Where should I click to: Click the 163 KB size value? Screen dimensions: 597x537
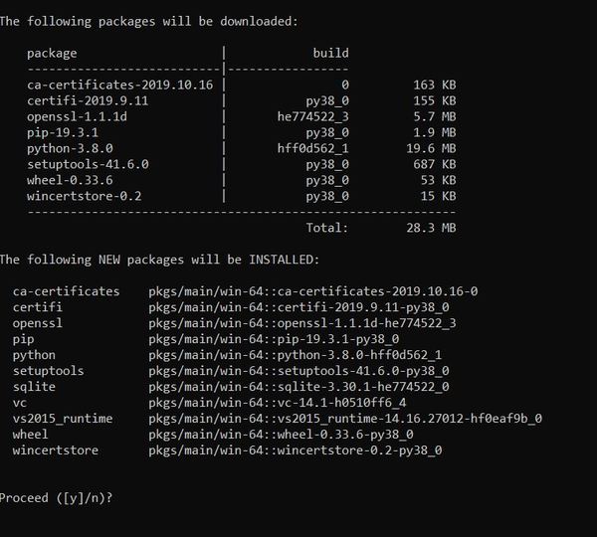pyautogui.click(x=435, y=85)
